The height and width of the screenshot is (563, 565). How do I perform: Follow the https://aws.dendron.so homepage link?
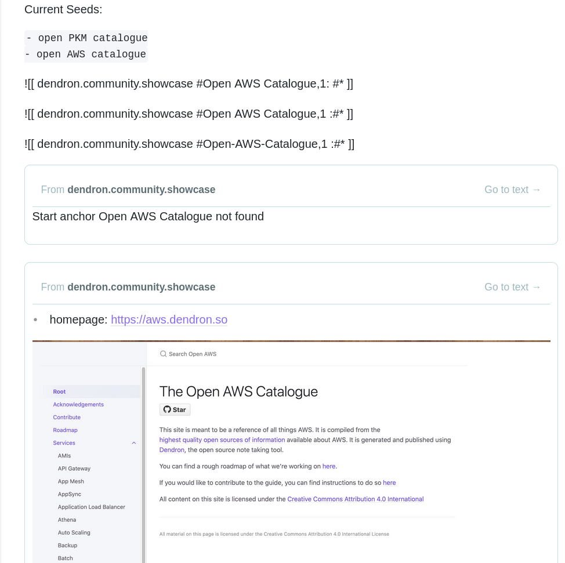coord(169,319)
